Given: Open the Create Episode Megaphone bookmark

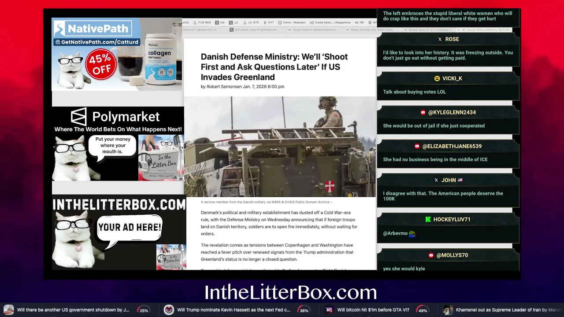Looking at the screenshot, I should click(x=330, y=22).
